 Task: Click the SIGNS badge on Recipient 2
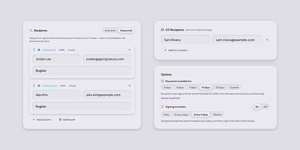click(x=63, y=86)
